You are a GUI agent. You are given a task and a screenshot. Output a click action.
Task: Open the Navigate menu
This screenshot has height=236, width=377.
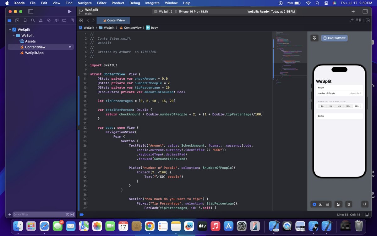[x=85, y=3]
